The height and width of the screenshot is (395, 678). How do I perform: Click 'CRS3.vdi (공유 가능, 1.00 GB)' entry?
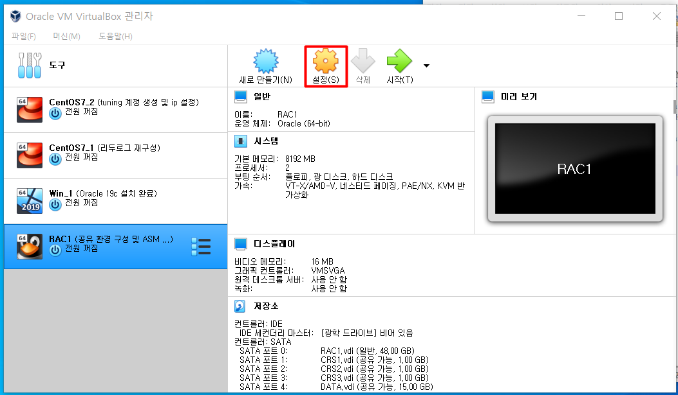[375, 378]
